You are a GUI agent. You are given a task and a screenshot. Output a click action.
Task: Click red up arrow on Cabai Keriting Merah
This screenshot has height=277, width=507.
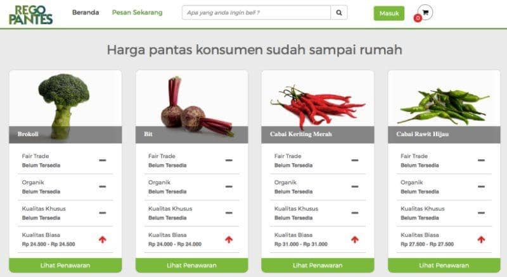(x=355, y=239)
